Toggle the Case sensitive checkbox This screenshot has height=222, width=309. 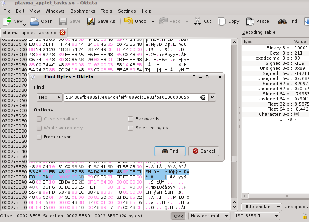coord(39,119)
